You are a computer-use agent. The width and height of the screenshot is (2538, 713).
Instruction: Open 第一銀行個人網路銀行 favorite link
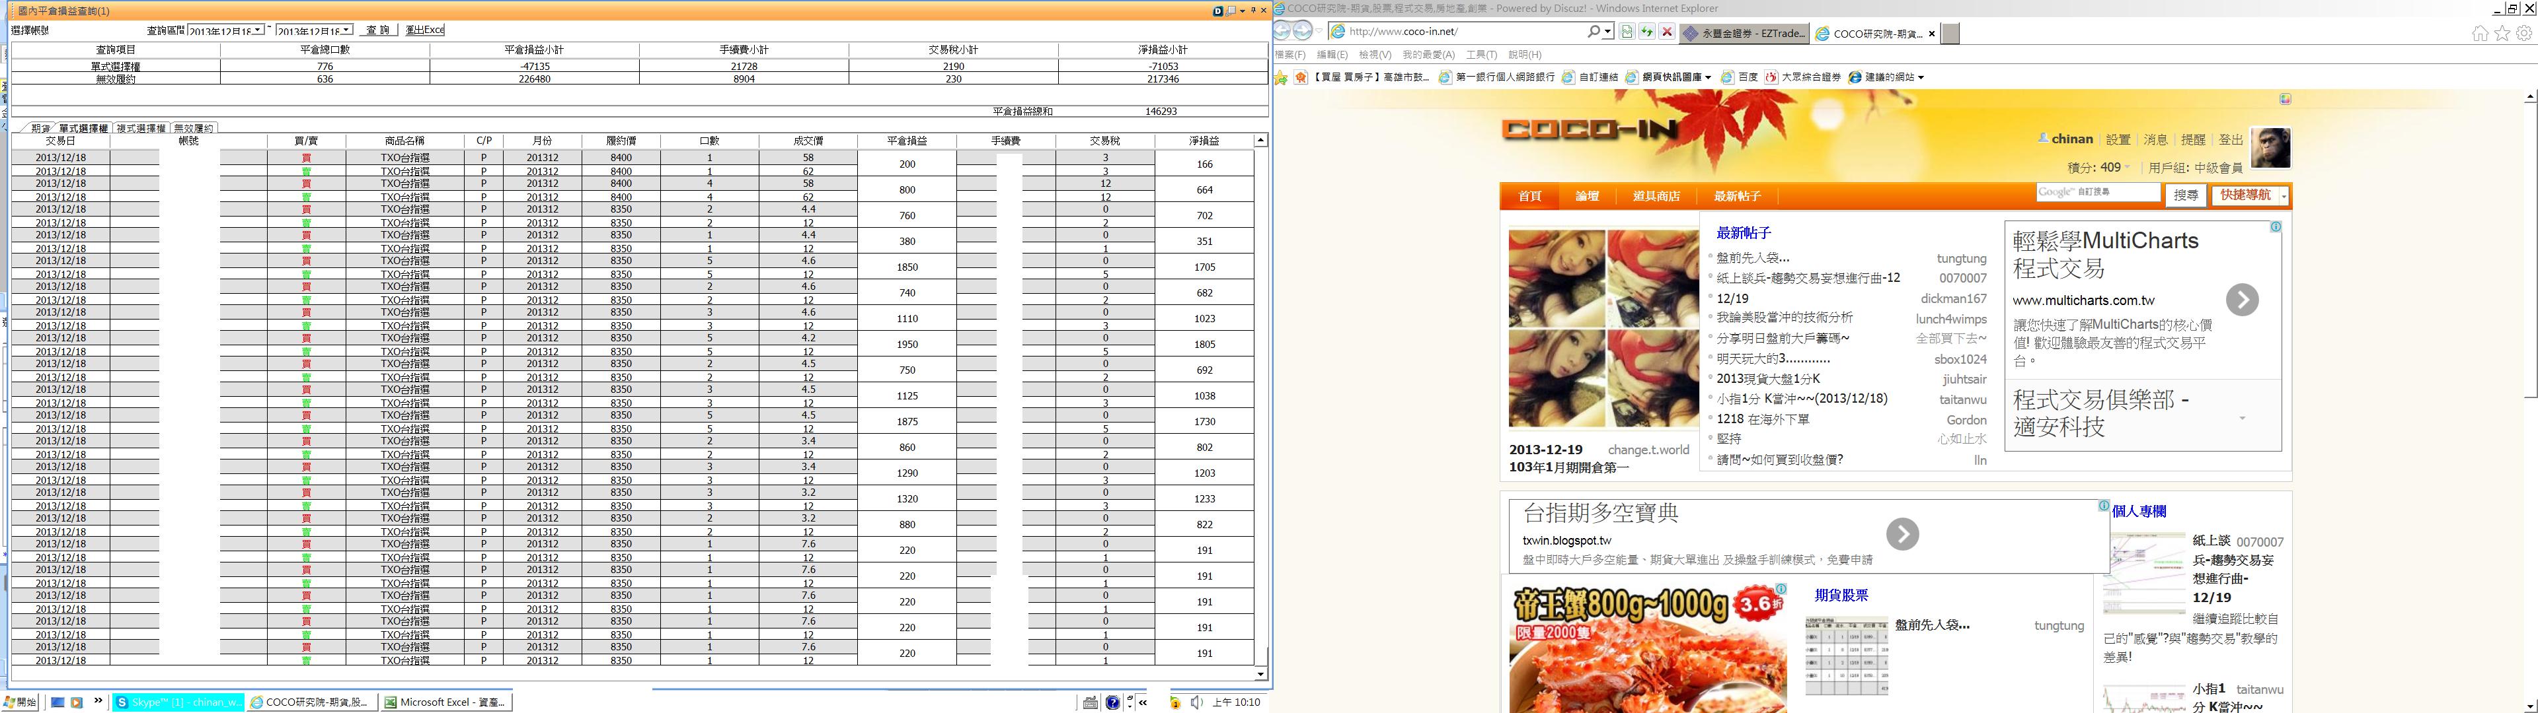tap(1496, 77)
